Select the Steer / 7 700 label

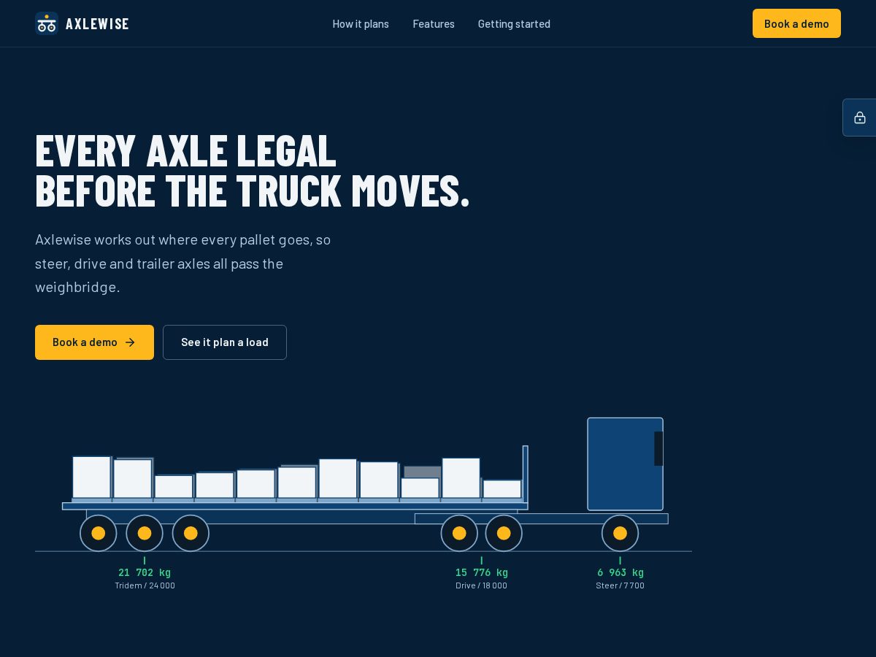(620, 585)
